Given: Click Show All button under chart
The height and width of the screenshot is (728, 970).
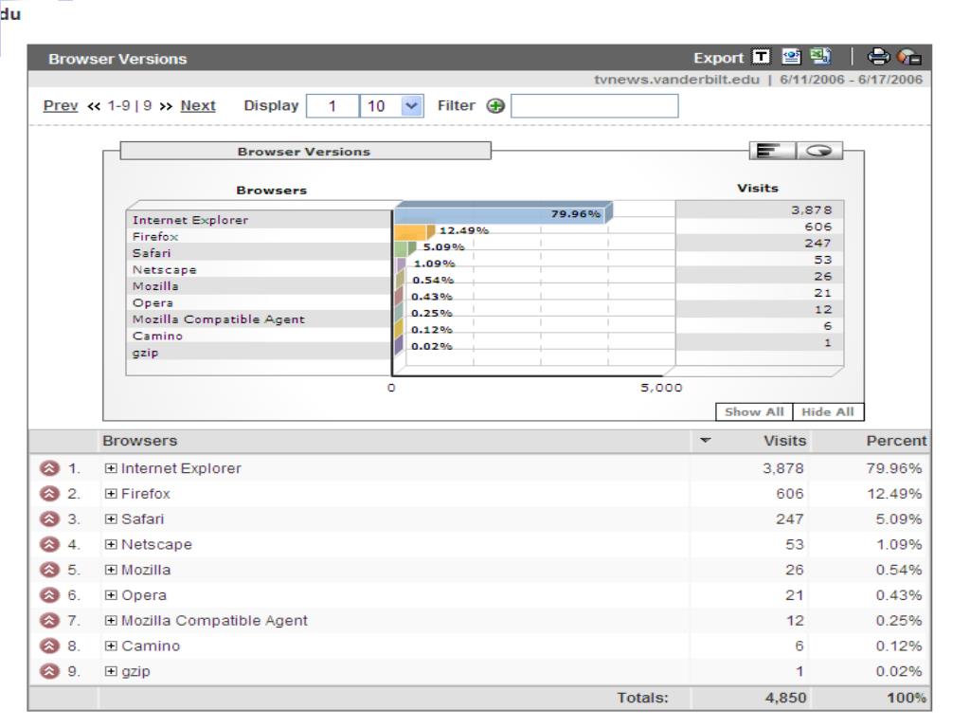Looking at the screenshot, I should pyautogui.click(x=754, y=412).
